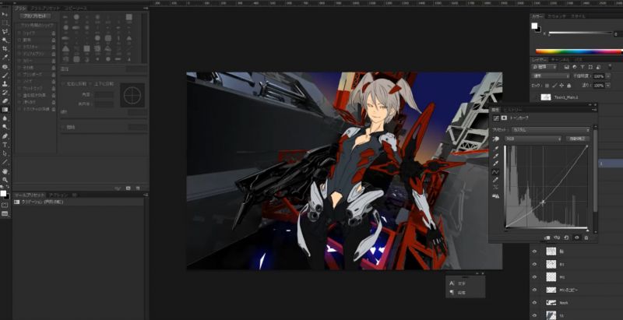Click the Curves on-image adjustment hand tool
This screenshot has height=320, width=623.
[x=496, y=139]
